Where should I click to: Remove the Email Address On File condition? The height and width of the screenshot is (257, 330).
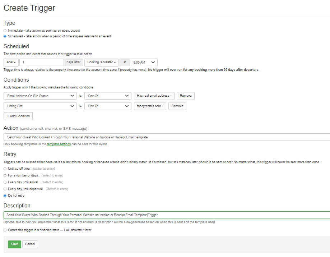pyautogui.click(x=185, y=96)
